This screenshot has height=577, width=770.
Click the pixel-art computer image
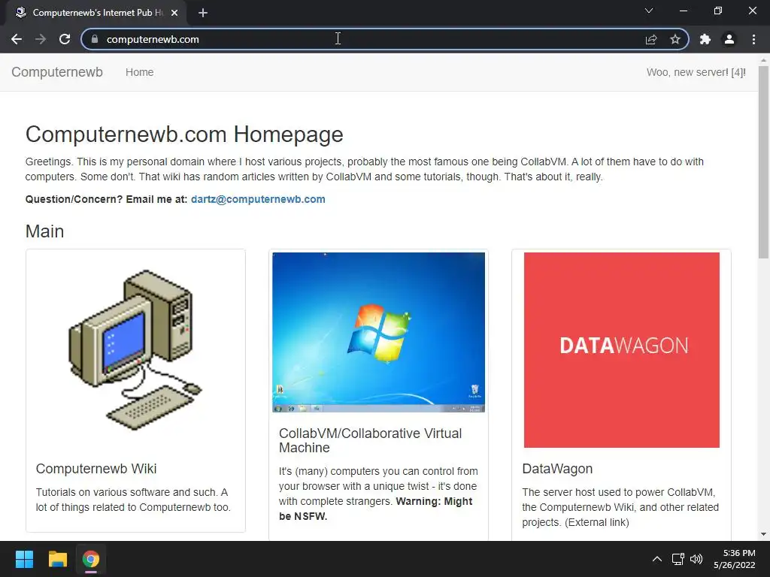135,349
